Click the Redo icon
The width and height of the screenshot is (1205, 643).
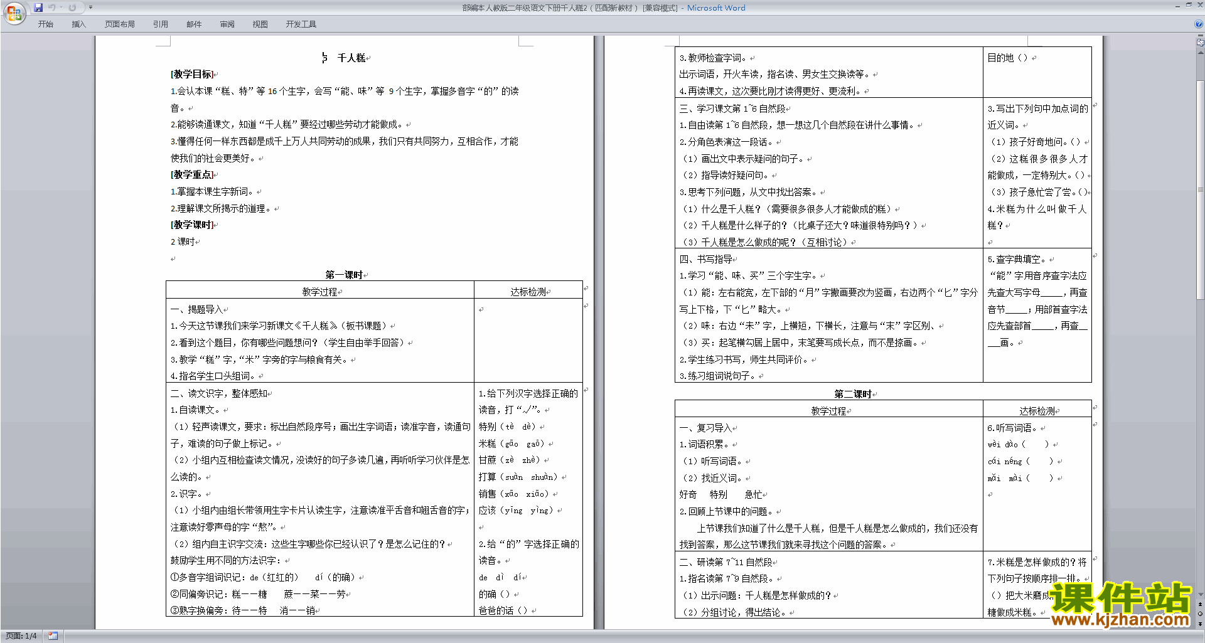72,8
